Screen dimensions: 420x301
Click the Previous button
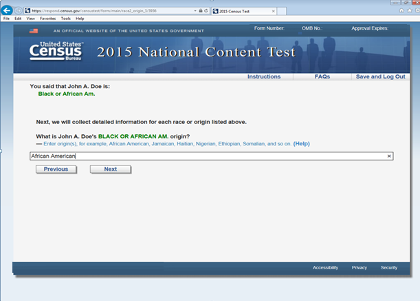(x=56, y=169)
